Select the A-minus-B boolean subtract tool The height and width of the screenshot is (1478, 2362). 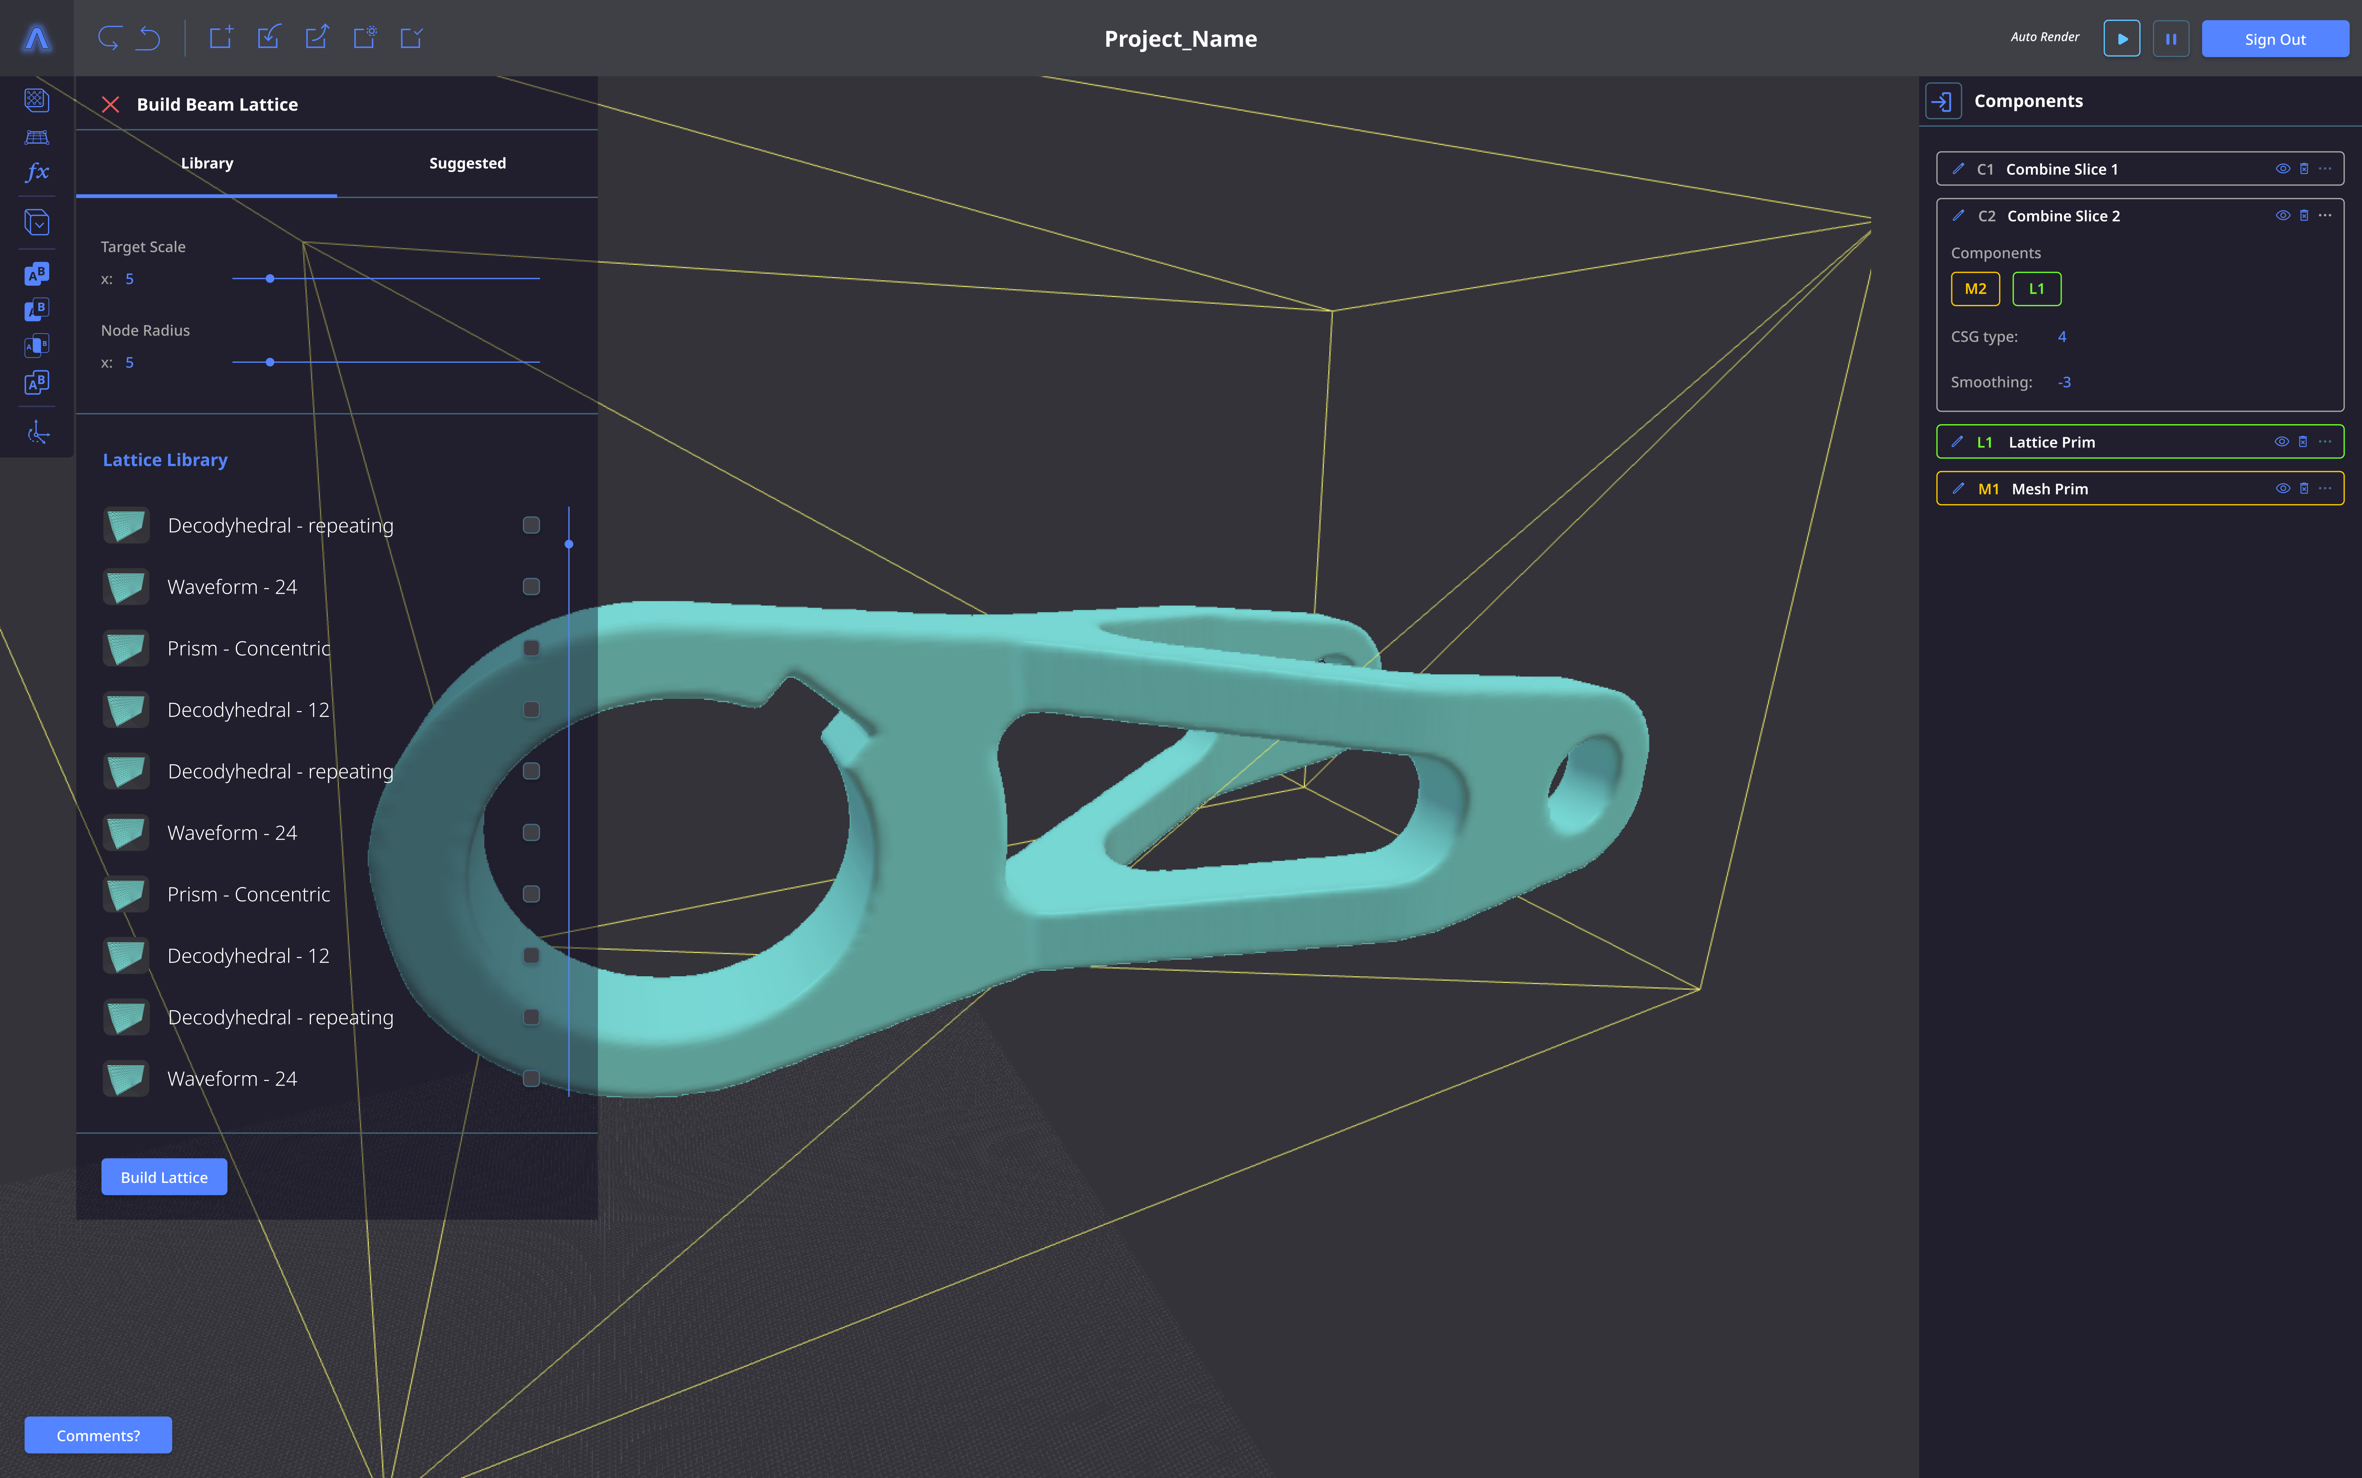[36, 310]
